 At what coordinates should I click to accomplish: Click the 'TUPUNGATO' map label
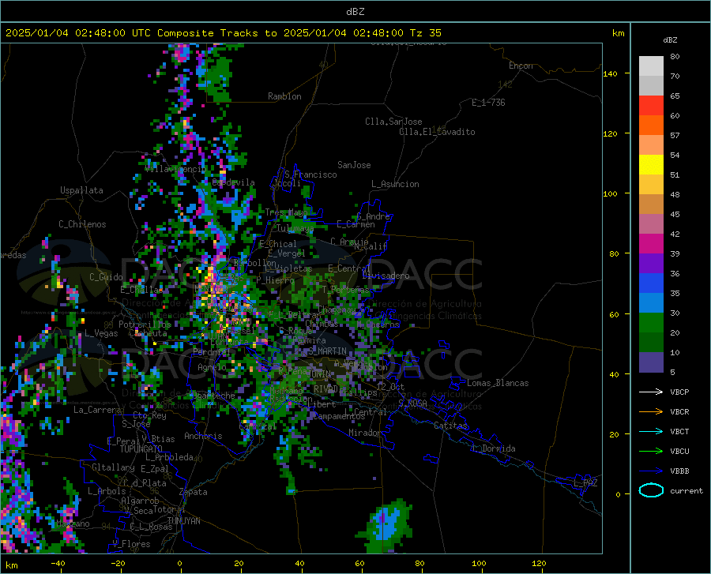141,449
